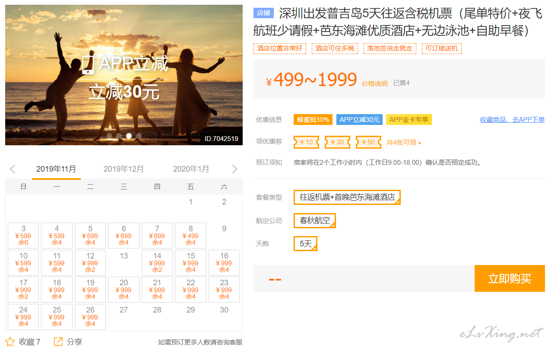The width and height of the screenshot is (548, 348).
Task: Select November 26 date cell
Action: click(x=90, y=316)
